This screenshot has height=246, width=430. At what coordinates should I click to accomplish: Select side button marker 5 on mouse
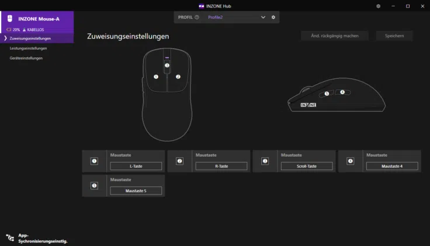(327, 93)
